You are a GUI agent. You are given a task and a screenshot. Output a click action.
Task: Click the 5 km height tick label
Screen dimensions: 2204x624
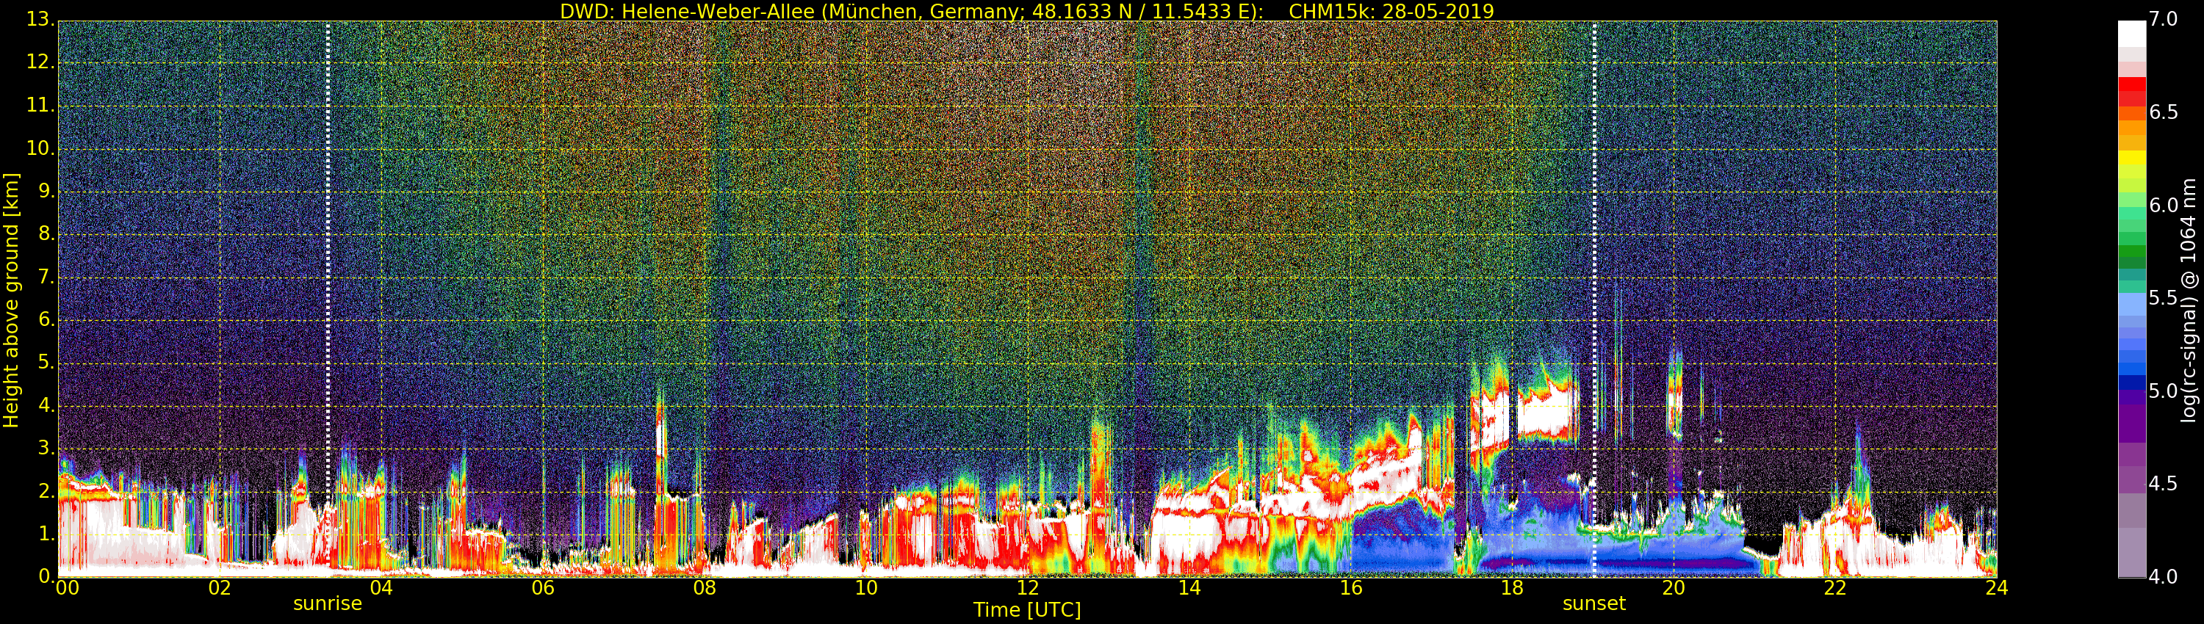[x=46, y=363]
